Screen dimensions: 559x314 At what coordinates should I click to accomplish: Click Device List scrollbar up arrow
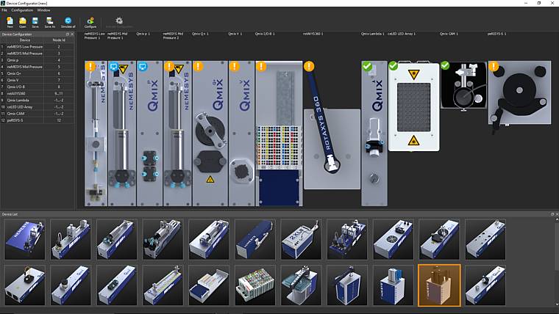pyautogui.click(x=557, y=220)
